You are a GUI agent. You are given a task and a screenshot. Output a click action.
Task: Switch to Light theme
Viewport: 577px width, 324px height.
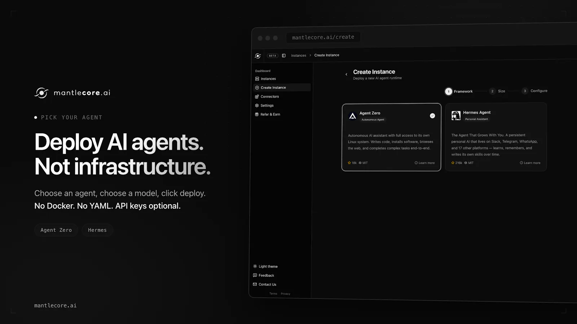(x=268, y=266)
